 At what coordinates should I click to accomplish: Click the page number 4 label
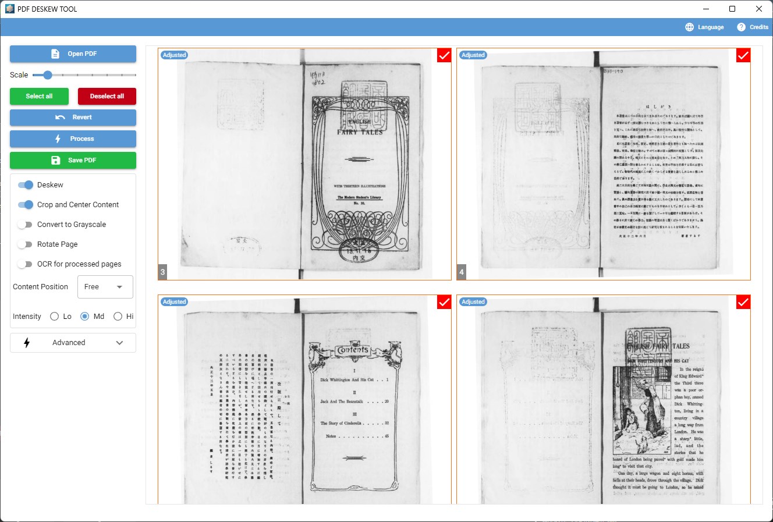[x=462, y=272]
